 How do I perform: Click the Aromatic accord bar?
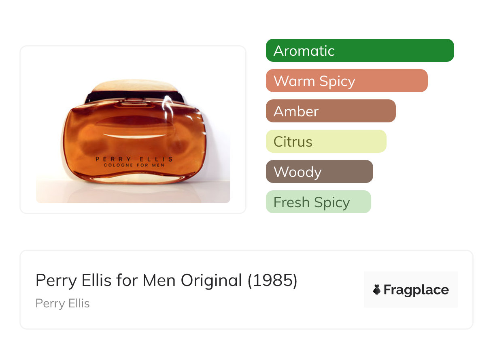point(359,50)
